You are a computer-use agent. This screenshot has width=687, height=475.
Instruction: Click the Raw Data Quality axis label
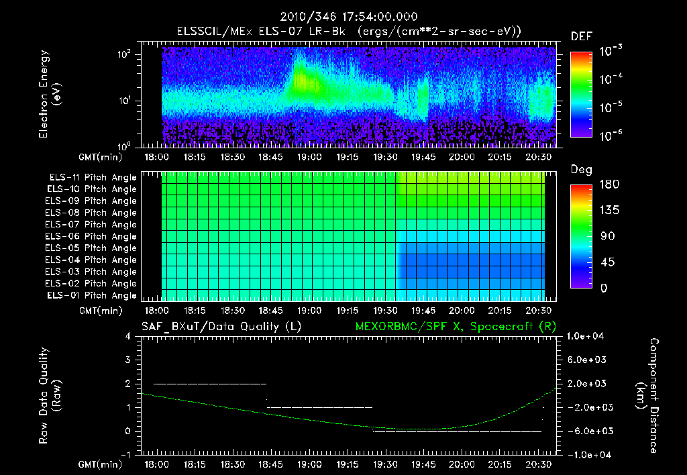point(50,396)
